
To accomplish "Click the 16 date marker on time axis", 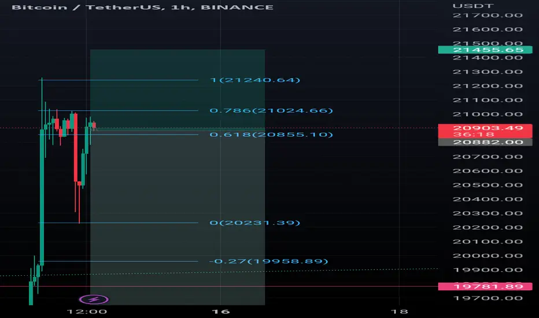I will 221,312.
